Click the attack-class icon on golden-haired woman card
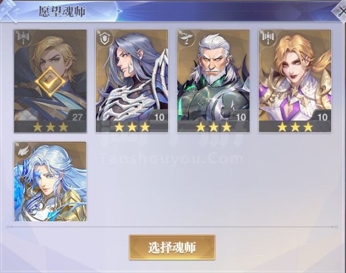The width and height of the screenshot is (346, 273). pos(268,38)
